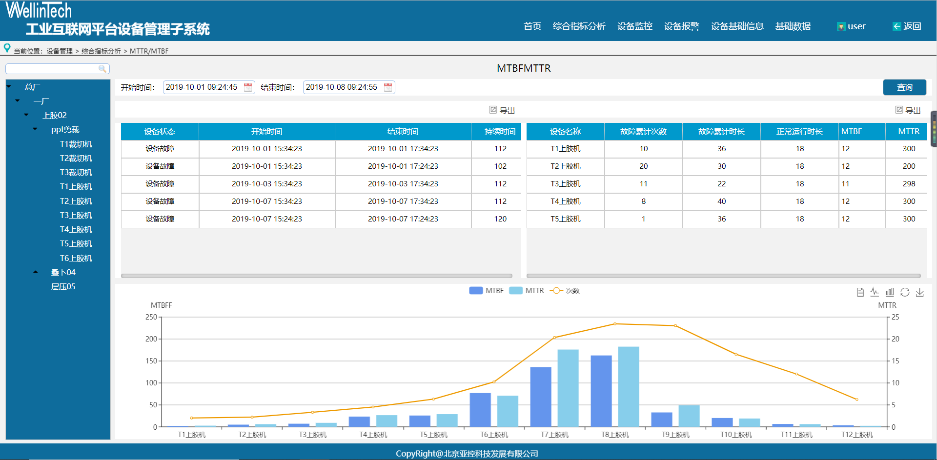Click the tree search input box
Viewport: 937px width, 460px height.
click(58, 69)
